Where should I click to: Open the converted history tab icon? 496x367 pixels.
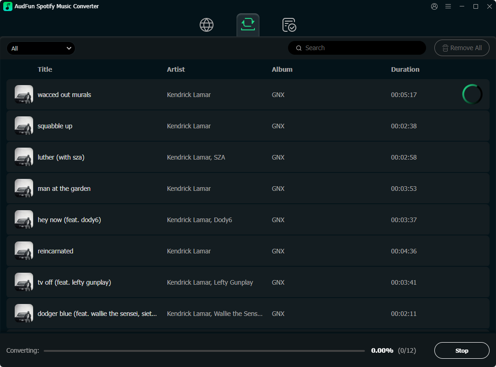tap(289, 25)
